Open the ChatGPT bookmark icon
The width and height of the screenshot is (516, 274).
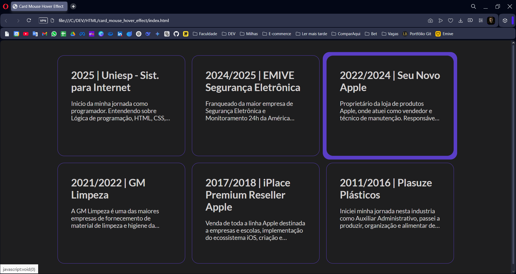pyautogui.click(x=139, y=34)
